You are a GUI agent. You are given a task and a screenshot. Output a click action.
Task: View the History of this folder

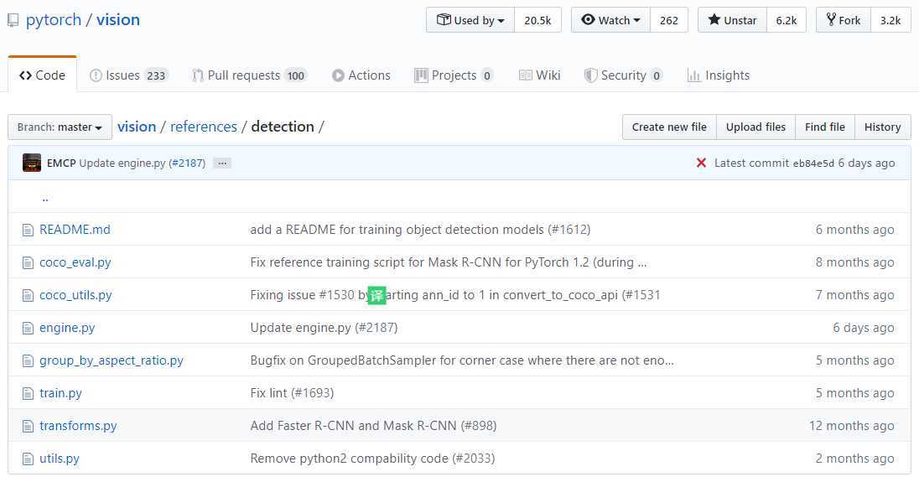pos(883,127)
